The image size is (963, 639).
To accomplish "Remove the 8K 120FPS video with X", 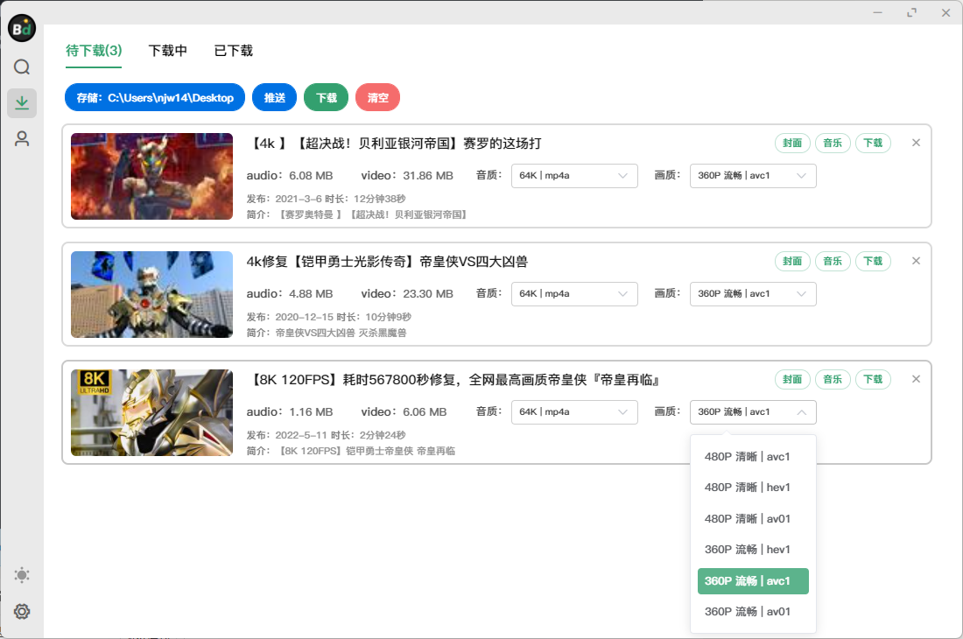I will click(x=916, y=379).
